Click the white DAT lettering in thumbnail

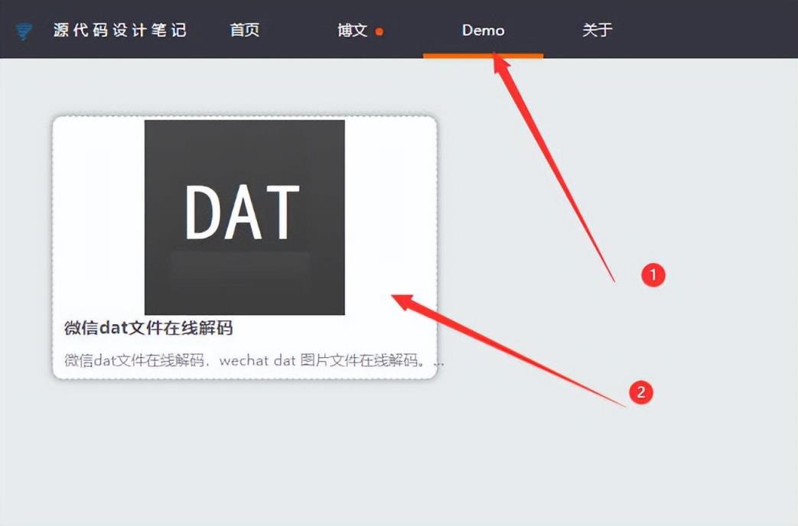[243, 212]
